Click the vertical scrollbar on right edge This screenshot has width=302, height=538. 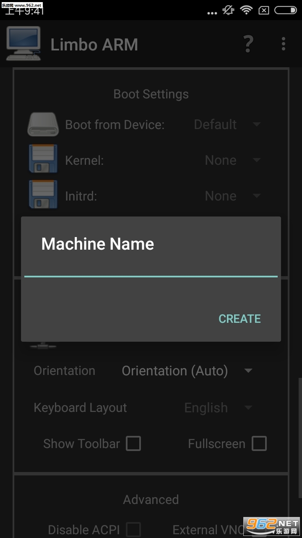tap(299, 420)
